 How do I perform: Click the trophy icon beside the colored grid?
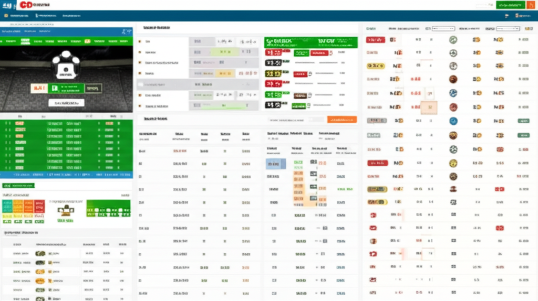click(66, 211)
